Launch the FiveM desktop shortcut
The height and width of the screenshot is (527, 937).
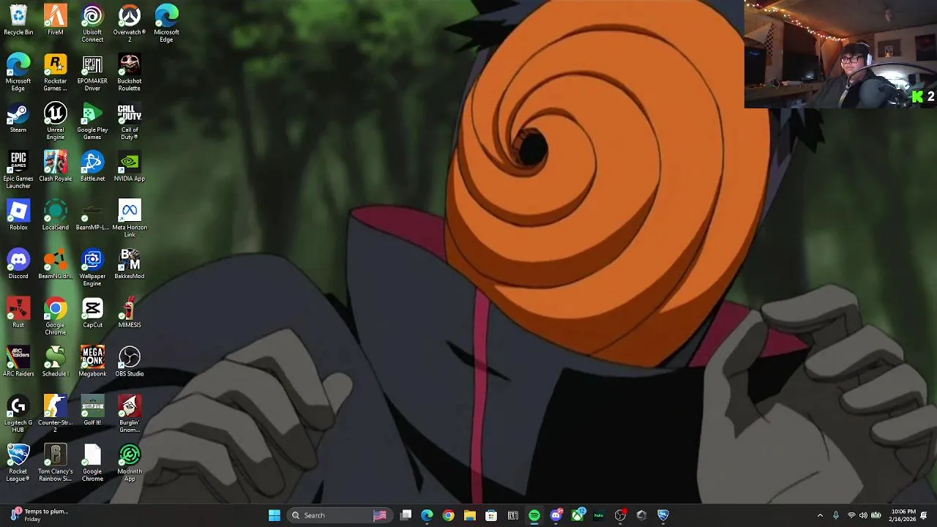pyautogui.click(x=56, y=20)
